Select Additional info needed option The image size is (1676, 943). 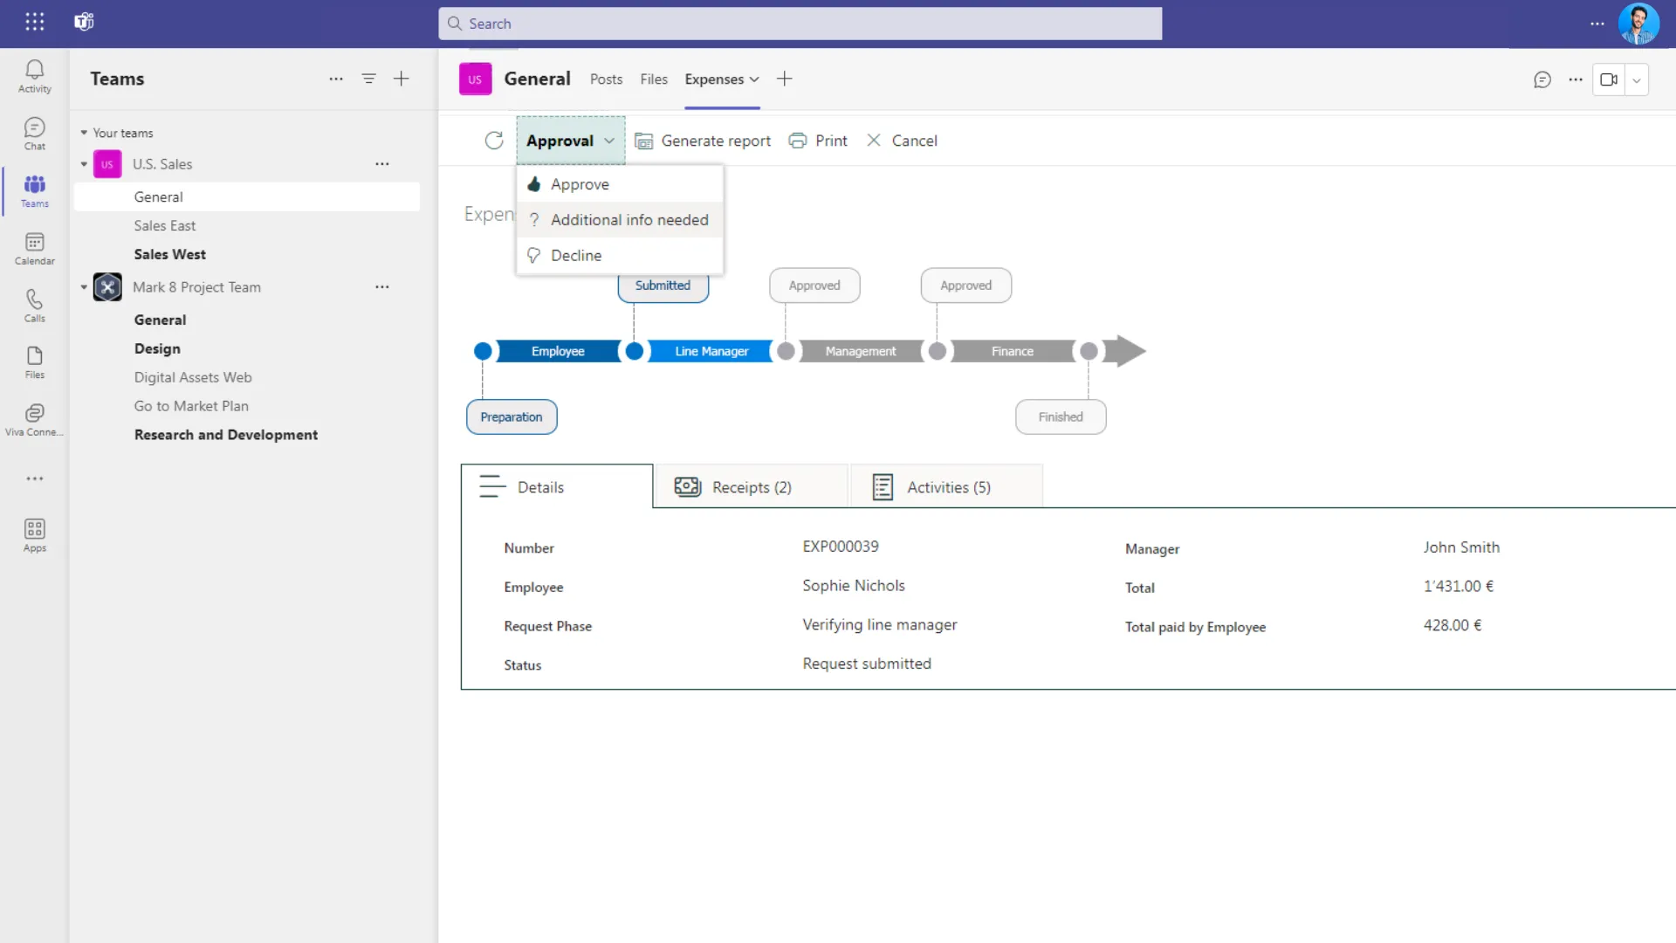pos(629,219)
